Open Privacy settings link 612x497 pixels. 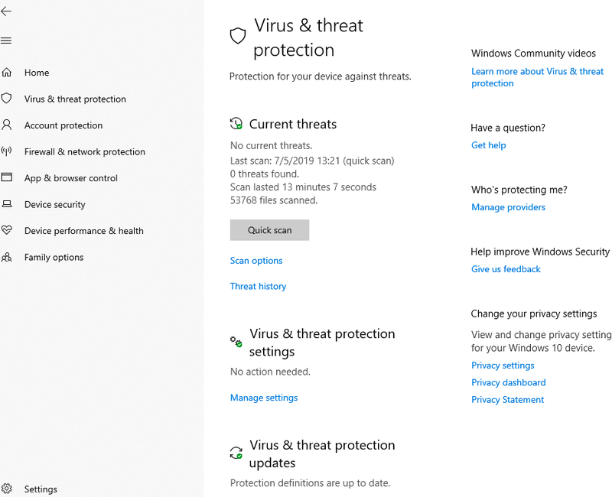503,365
